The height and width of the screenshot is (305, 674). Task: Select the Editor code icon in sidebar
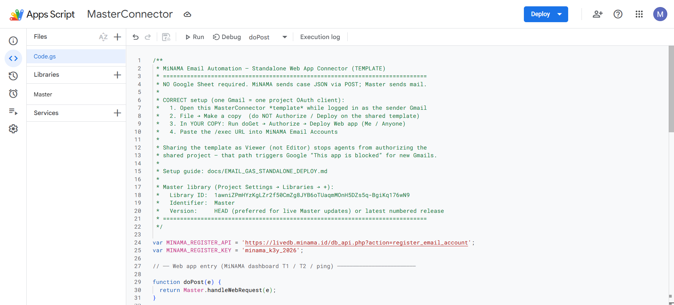[13, 58]
